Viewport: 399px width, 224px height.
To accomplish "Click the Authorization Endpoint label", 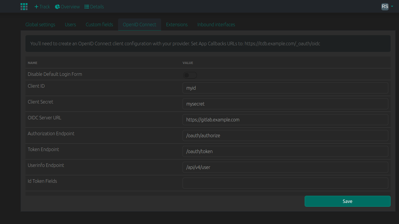I will (51, 133).
